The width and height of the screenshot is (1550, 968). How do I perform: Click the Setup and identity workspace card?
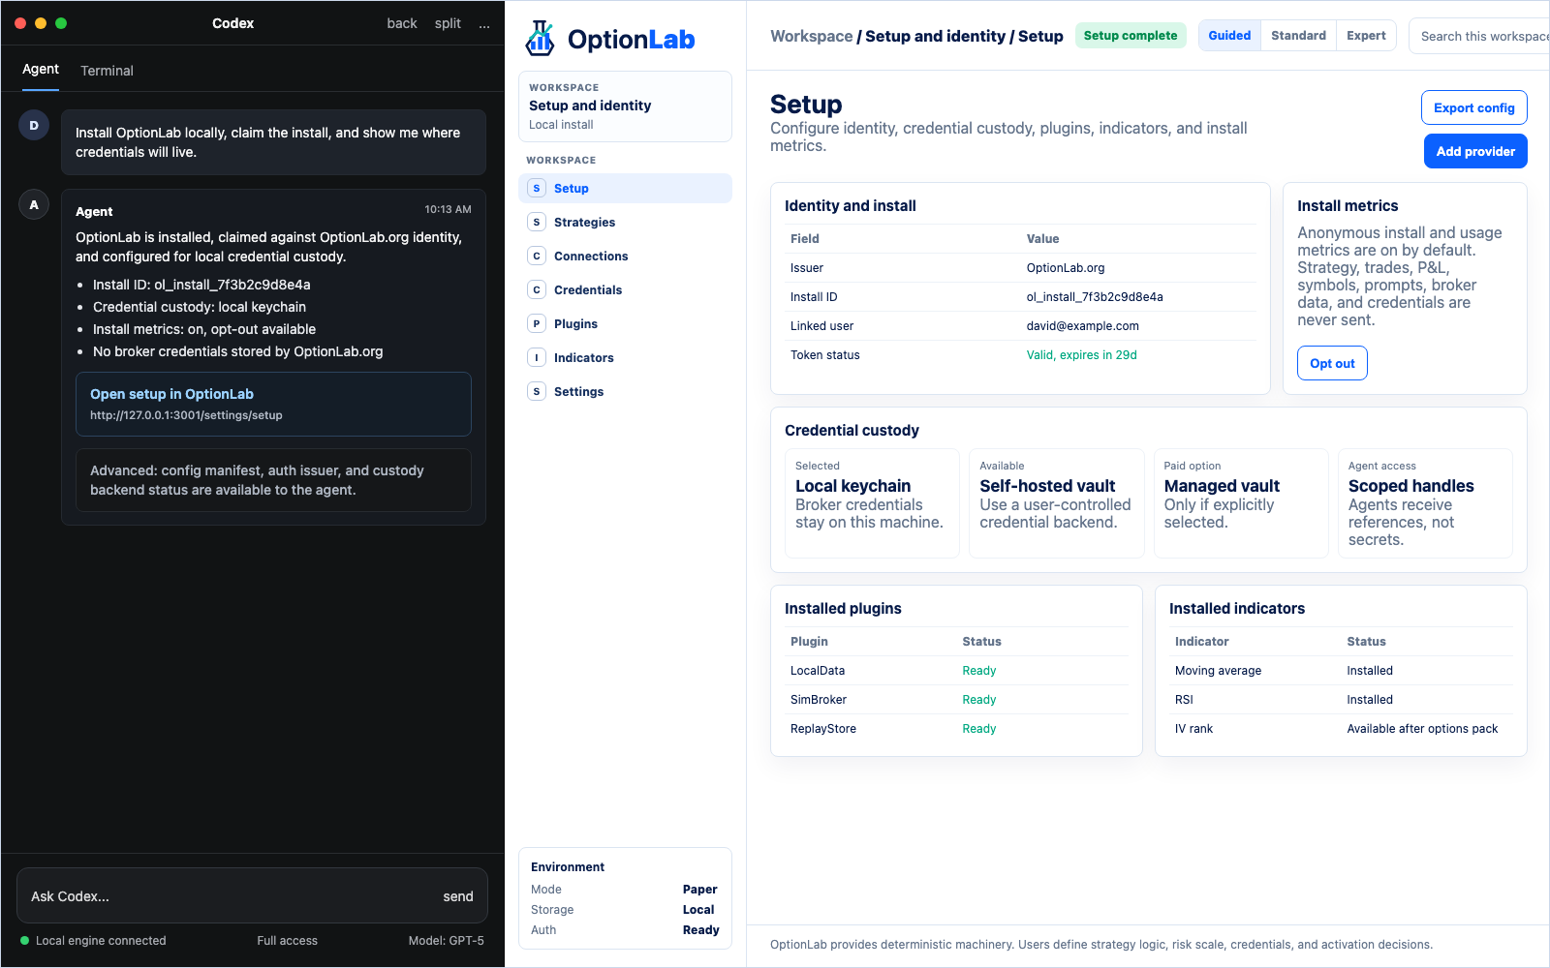coord(625,106)
